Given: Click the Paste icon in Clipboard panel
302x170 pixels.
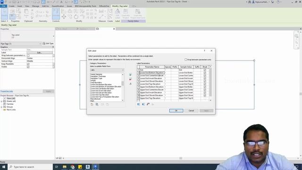Looking at the screenshot, I should click(x=26, y=14).
